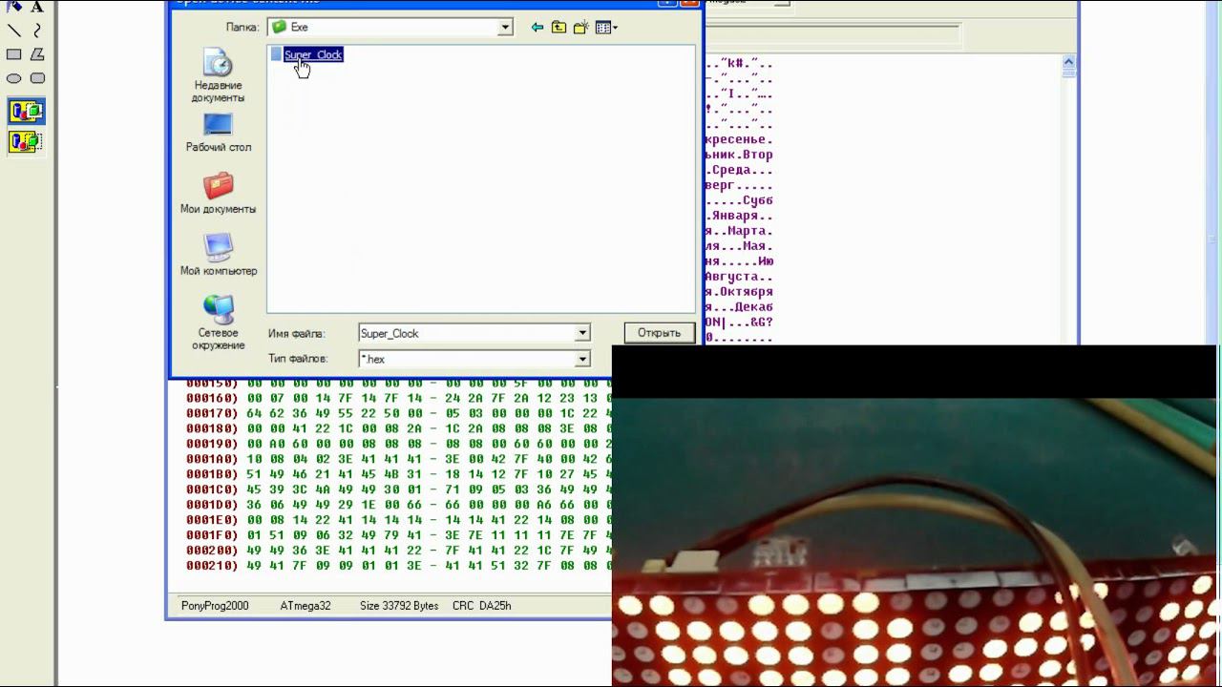The height and width of the screenshot is (687, 1222).
Task: Open Рабочий стол in places bar
Action: coord(219,133)
